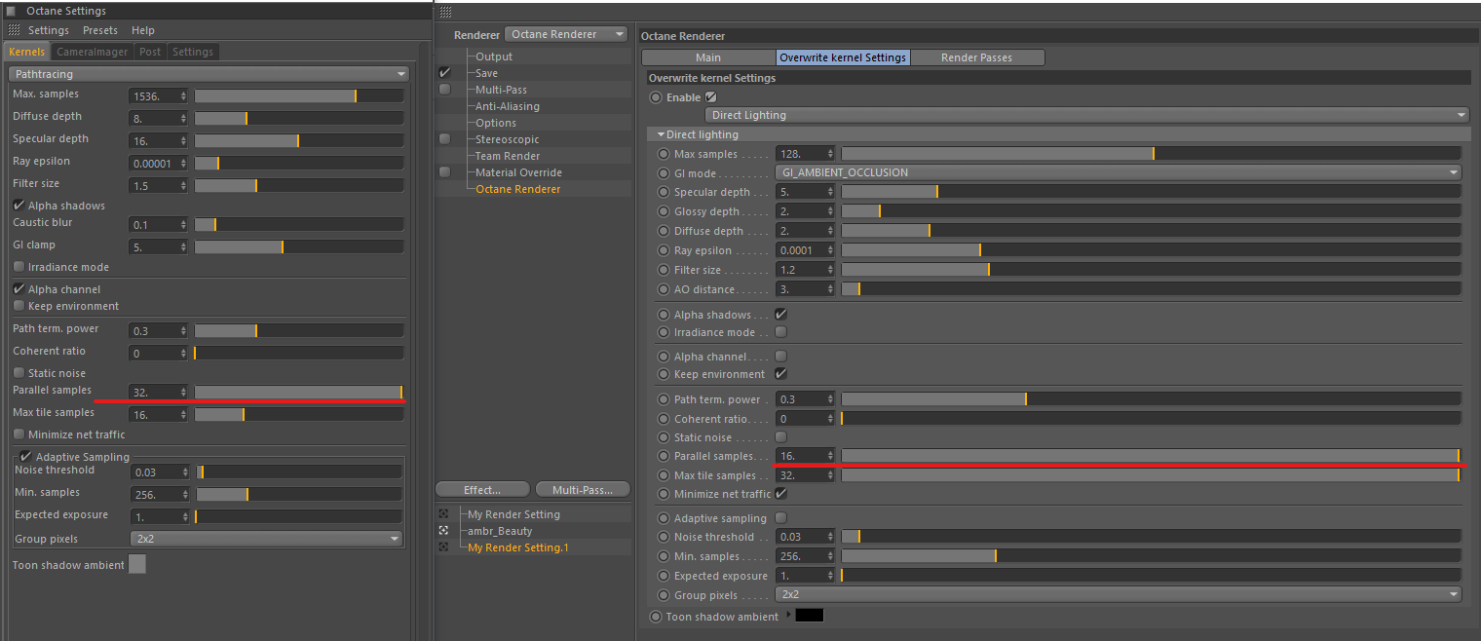Expand the Toon shadow ambient color triangle

(x=789, y=615)
